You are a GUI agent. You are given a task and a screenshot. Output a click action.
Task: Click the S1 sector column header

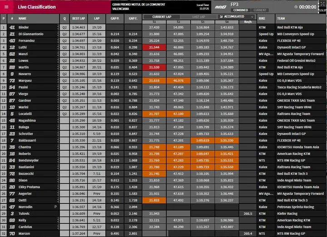154,22
